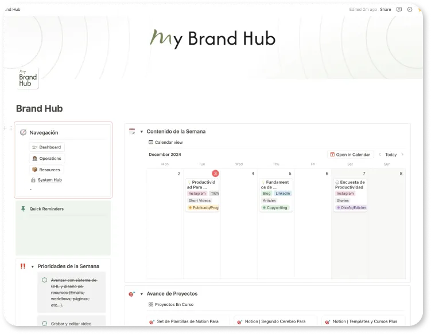Screen dimensions: 431x334
Task: Click the box icon beside Resources
Action: coord(34,170)
